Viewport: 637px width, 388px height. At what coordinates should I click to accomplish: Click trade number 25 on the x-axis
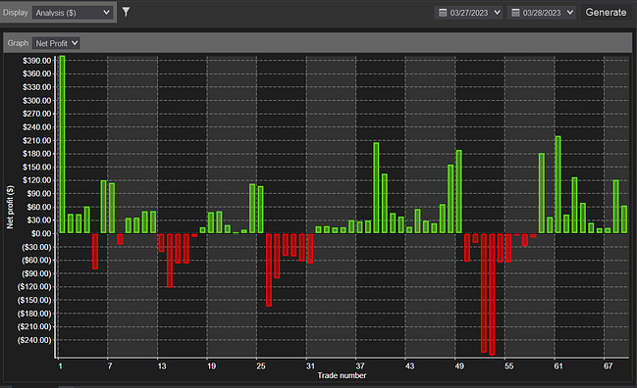261,366
